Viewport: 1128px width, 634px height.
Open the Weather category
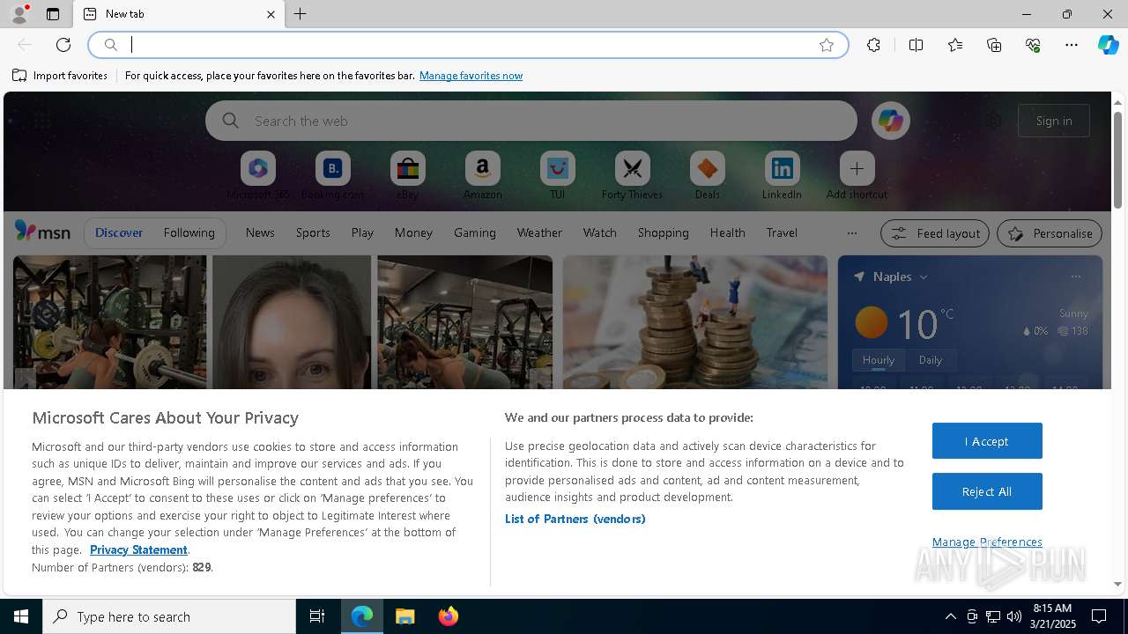(539, 232)
